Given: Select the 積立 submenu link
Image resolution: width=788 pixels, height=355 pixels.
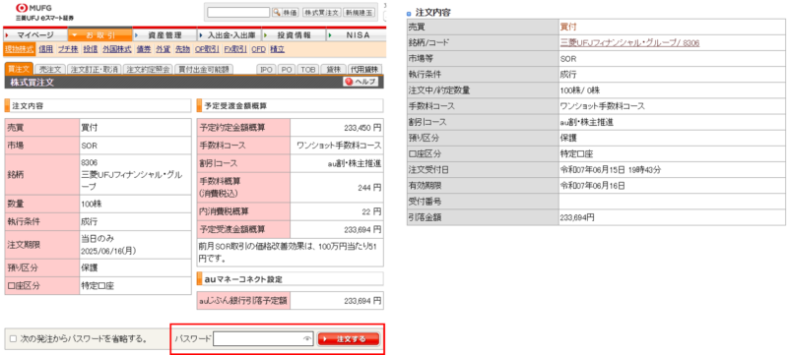Looking at the screenshot, I should tap(278, 49).
